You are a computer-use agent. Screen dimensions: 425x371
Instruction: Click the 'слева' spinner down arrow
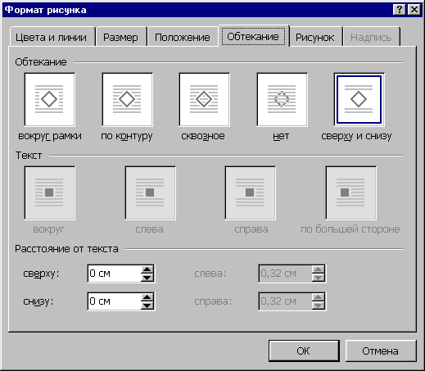[319, 278]
